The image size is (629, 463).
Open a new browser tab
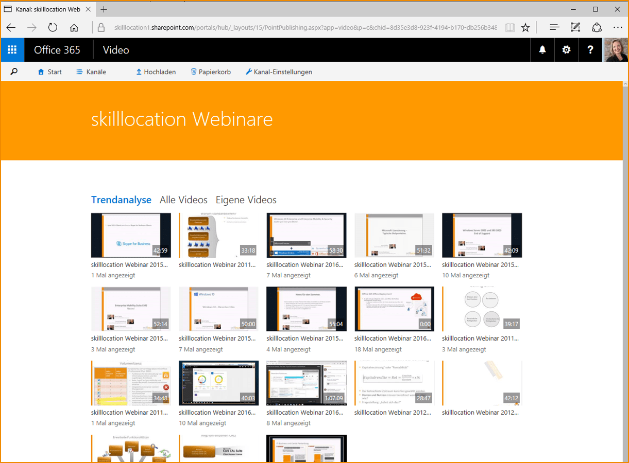(104, 9)
